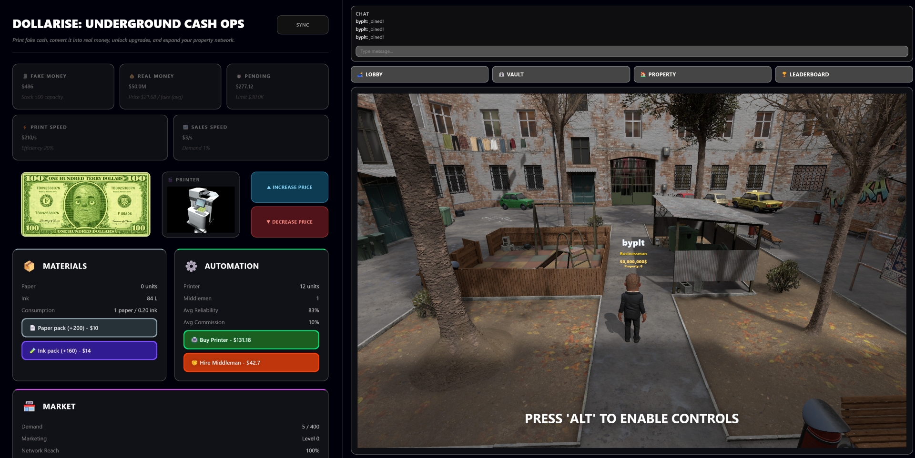Click the printer machine image
Viewport: 915px width, 458px height.
coord(201,209)
